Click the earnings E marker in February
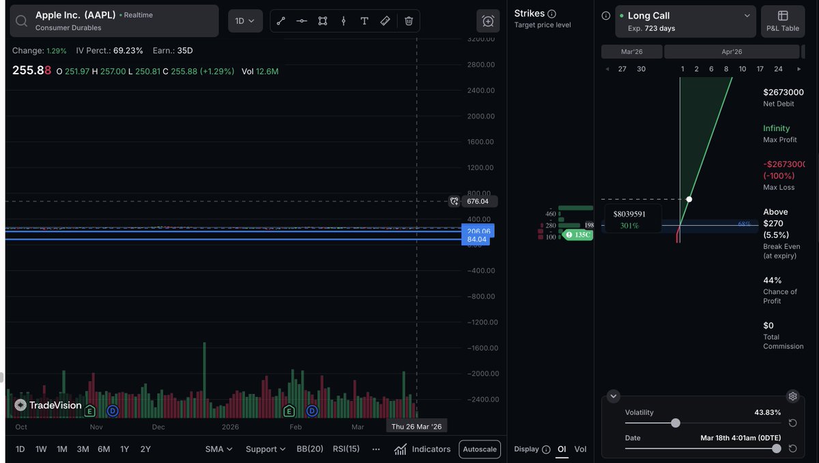 [289, 411]
